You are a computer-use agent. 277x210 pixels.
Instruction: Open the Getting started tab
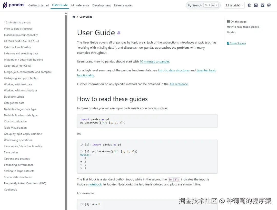[x=38, y=5]
